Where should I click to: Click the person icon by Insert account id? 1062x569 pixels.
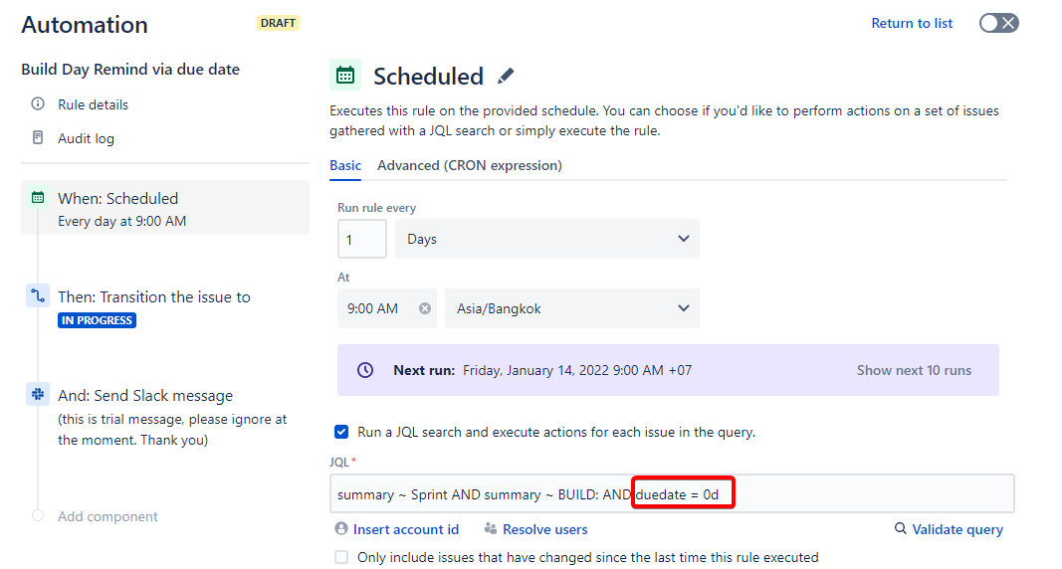tap(341, 528)
